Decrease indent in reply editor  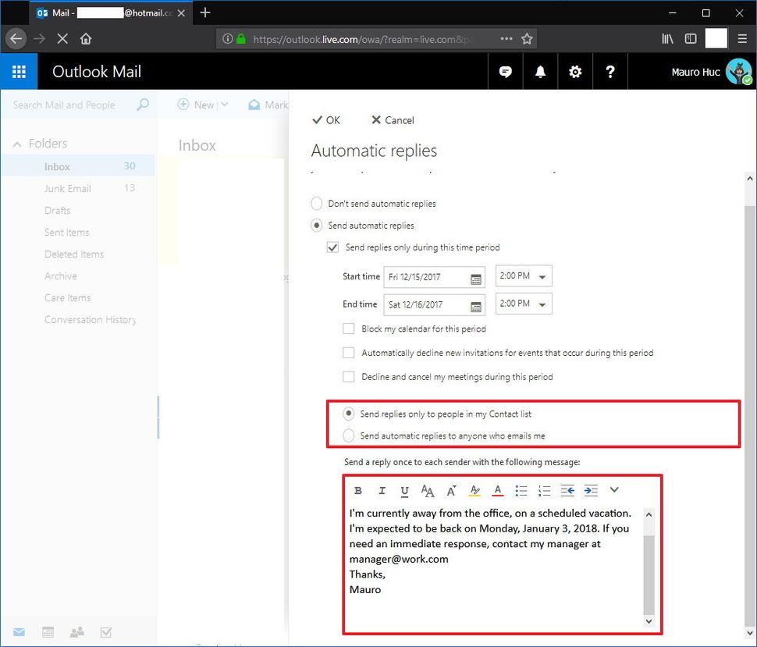coord(567,491)
